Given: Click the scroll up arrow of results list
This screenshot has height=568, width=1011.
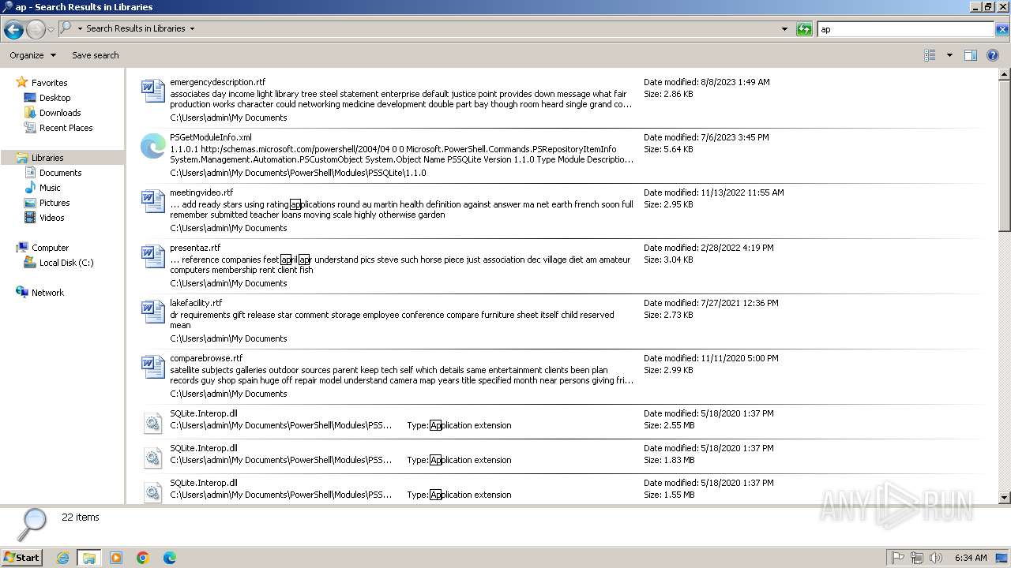Looking at the screenshot, I should click(x=1005, y=75).
